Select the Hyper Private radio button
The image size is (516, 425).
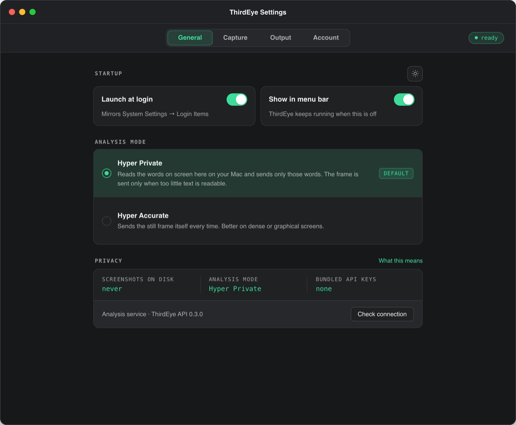pyautogui.click(x=107, y=173)
